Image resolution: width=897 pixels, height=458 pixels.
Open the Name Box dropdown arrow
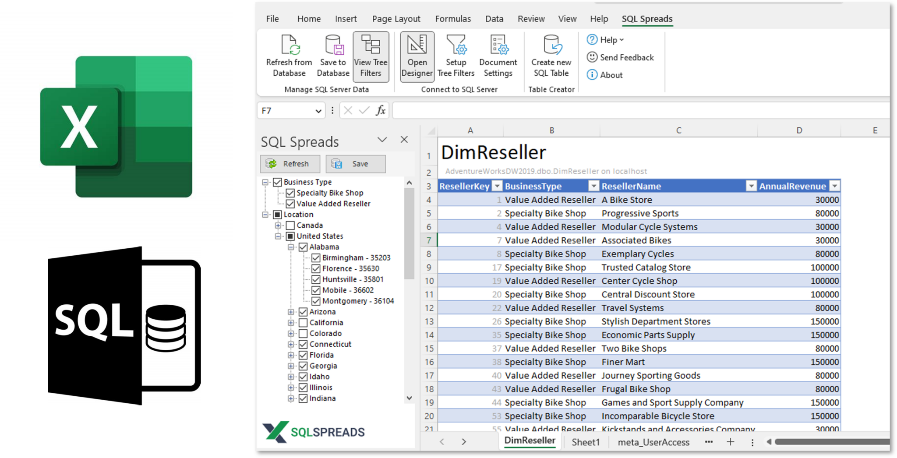coord(318,111)
